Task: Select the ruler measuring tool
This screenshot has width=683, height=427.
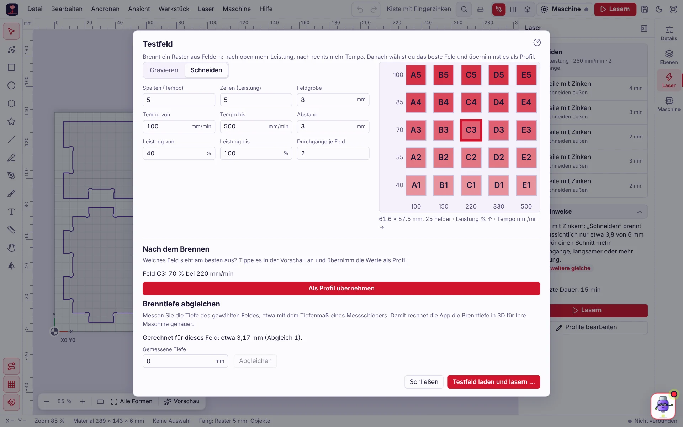Action: tap(11, 230)
